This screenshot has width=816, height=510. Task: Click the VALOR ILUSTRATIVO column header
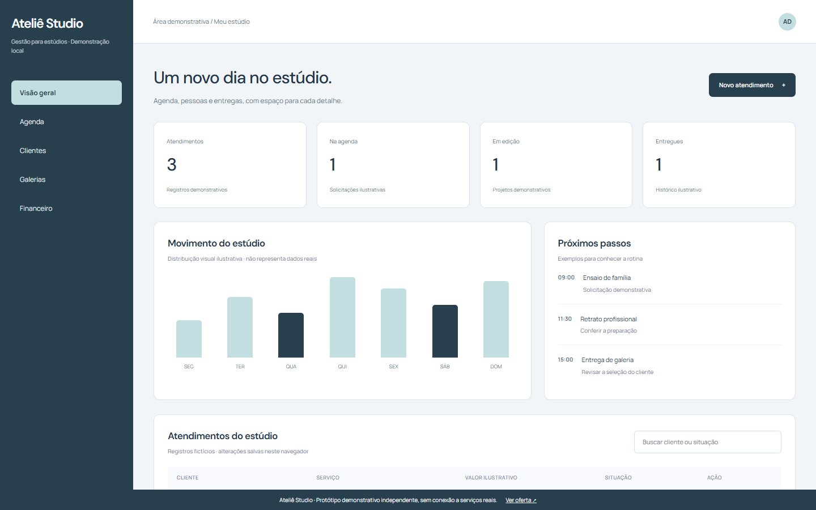[491, 478]
